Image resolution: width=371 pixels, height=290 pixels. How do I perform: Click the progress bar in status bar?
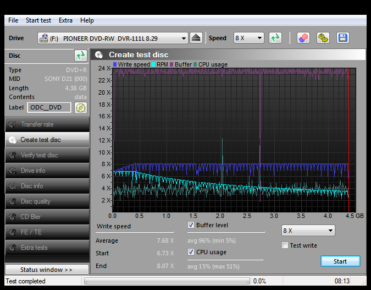coord(167,281)
